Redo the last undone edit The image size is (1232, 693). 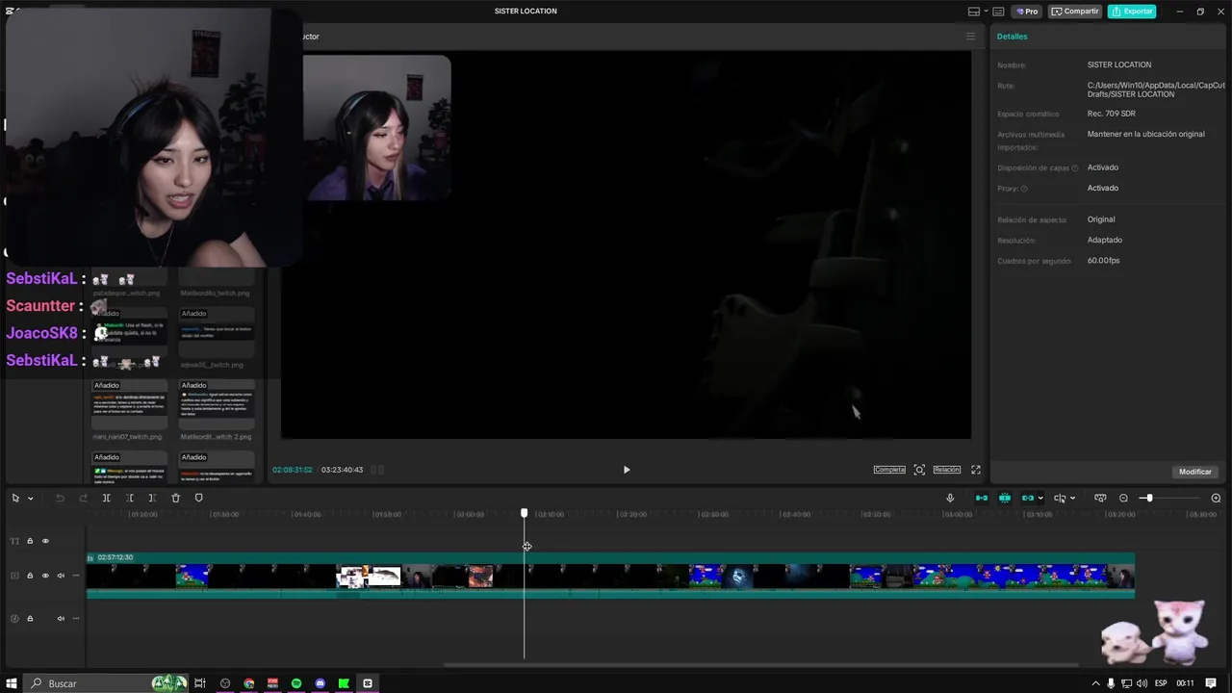pyautogui.click(x=83, y=498)
